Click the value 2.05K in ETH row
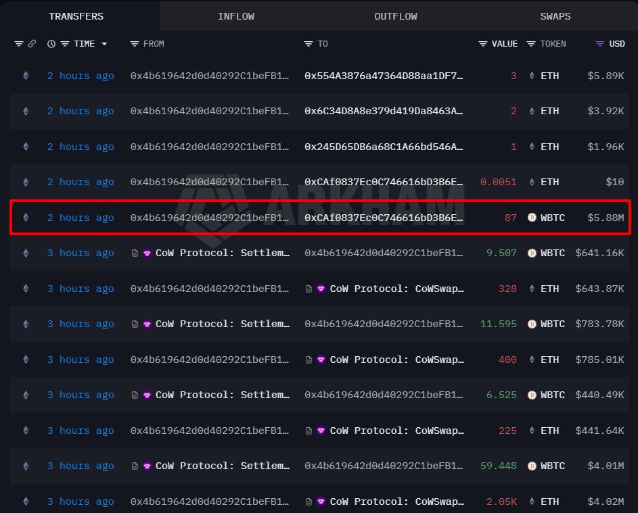This screenshot has height=513, width=638. pos(501,502)
